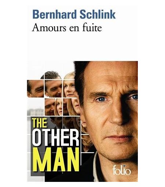Select the author name Bernhard Schlink

pyautogui.click(x=74, y=14)
